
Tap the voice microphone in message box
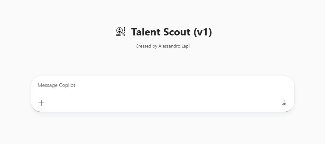284,103
